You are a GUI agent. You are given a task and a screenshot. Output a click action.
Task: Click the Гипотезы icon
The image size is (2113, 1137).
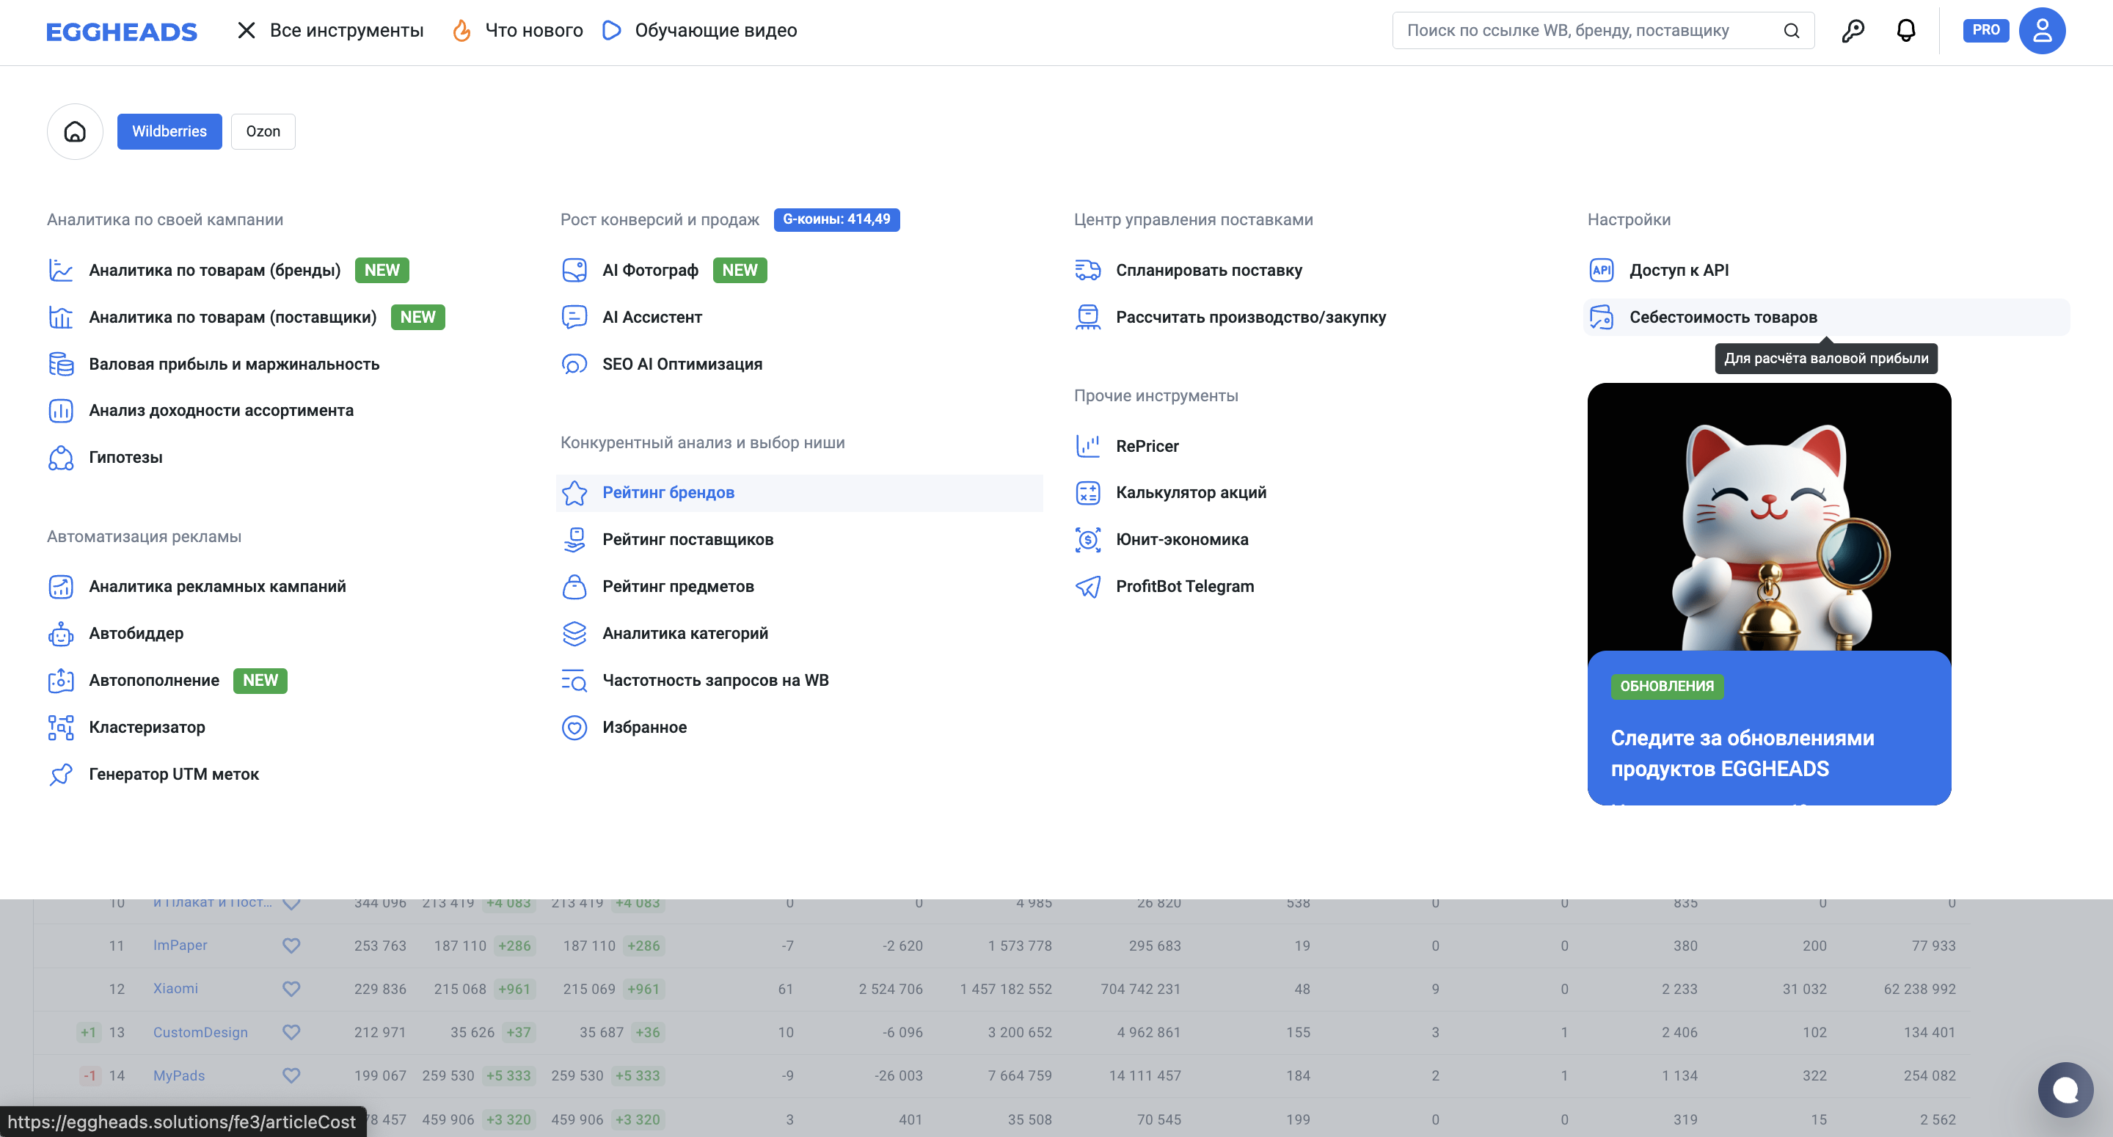61,458
